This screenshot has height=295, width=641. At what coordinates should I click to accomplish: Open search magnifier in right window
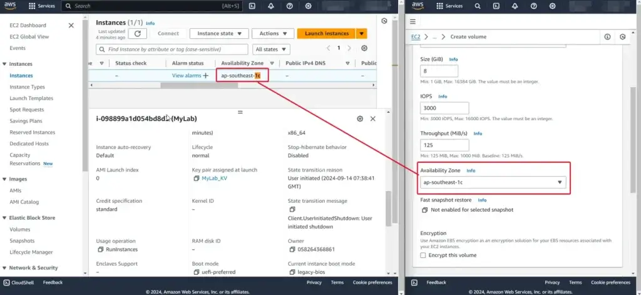point(477,6)
